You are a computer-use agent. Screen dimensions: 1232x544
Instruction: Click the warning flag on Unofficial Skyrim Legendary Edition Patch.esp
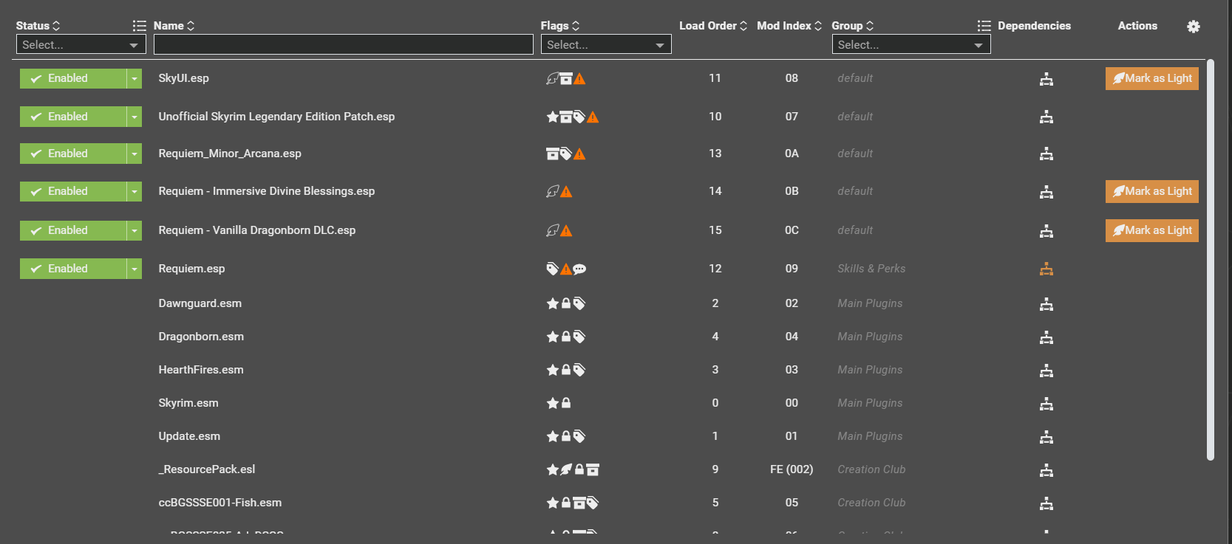pos(593,117)
